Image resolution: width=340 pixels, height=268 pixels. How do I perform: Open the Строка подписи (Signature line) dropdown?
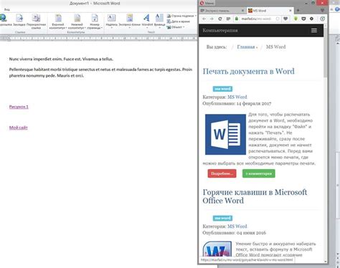181,16
